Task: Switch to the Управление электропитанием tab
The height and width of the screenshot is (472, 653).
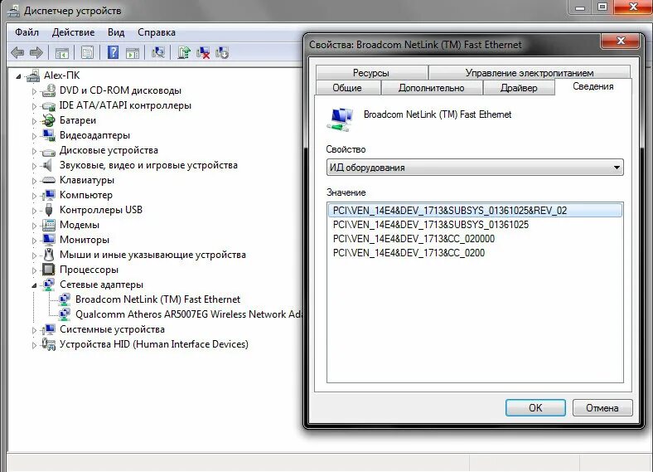Action: point(530,72)
